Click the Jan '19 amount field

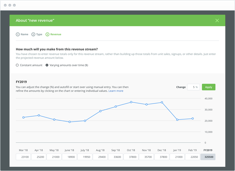pos(177,157)
